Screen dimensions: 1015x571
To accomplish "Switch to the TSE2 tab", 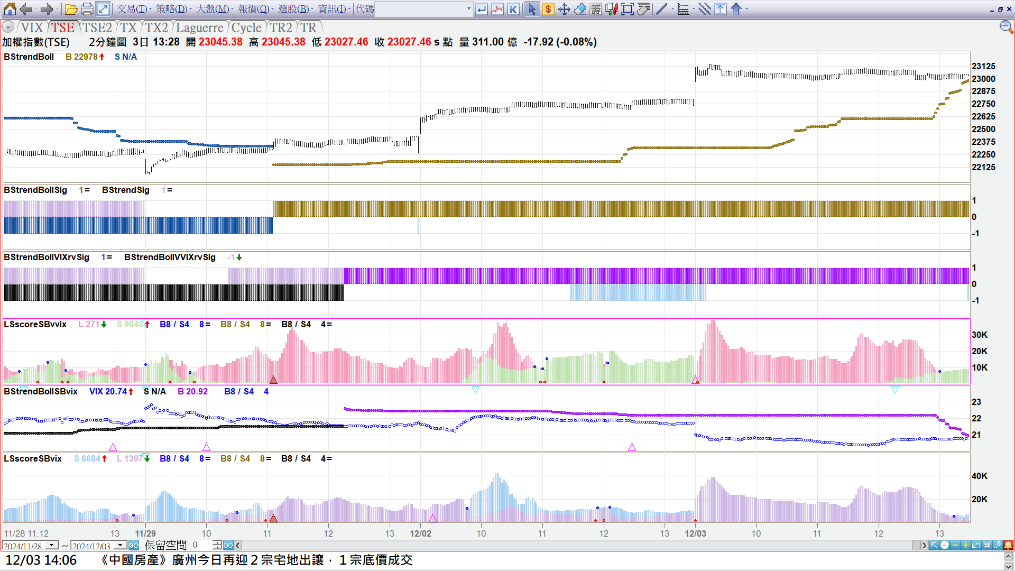I will click(97, 27).
